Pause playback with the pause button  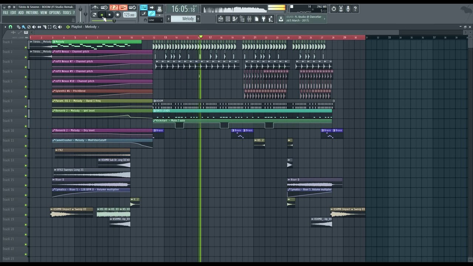coord(102,15)
